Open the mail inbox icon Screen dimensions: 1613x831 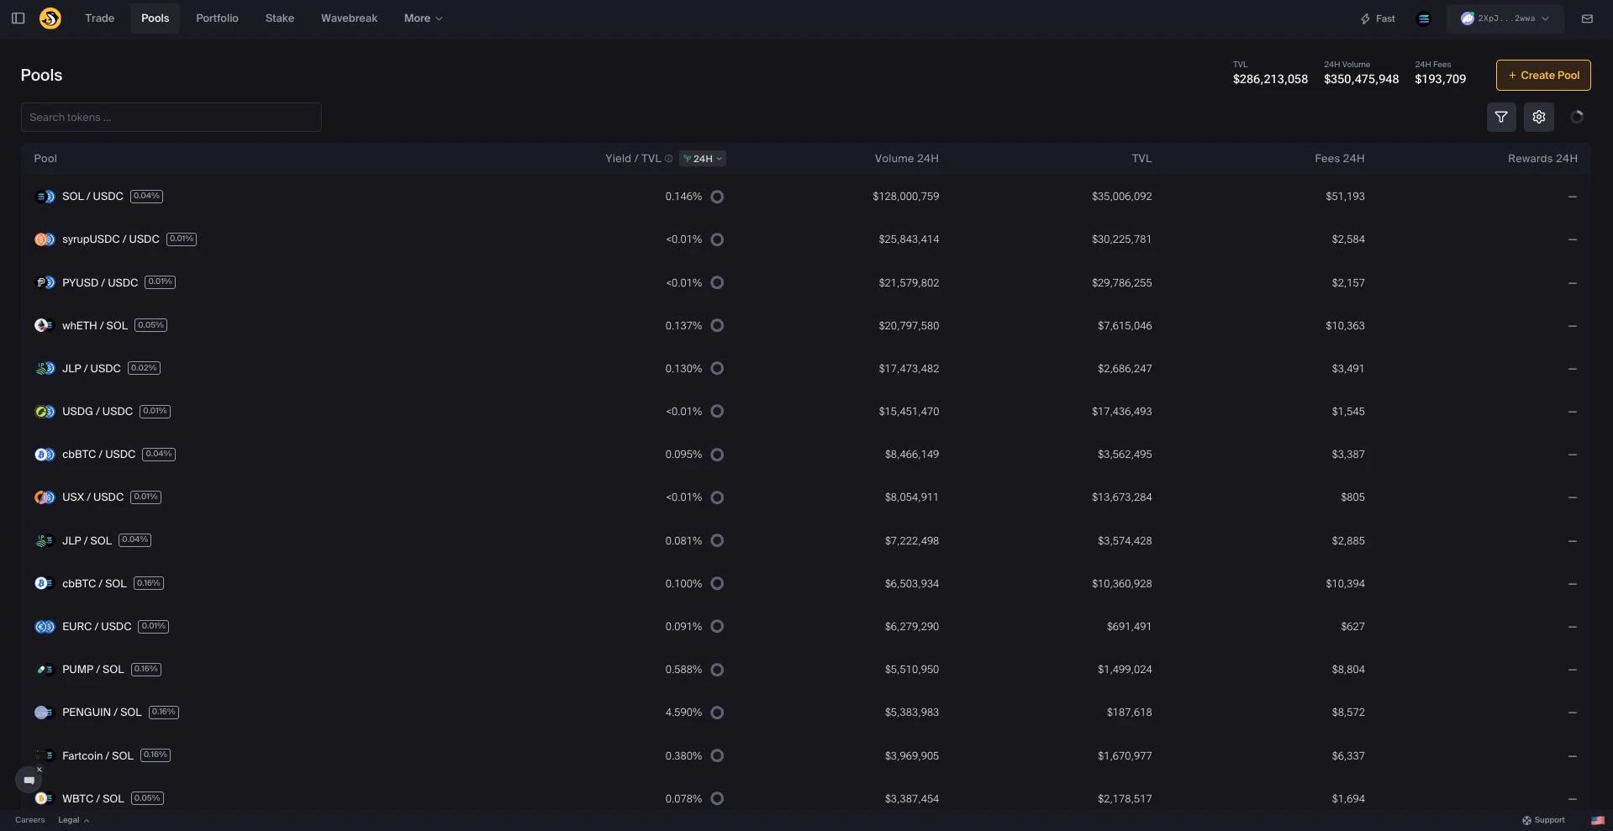(x=1587, y=18)
